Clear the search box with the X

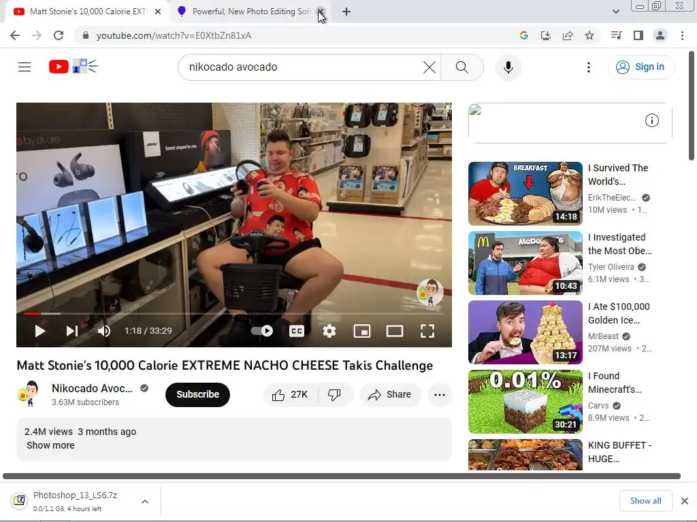[429, 67]
